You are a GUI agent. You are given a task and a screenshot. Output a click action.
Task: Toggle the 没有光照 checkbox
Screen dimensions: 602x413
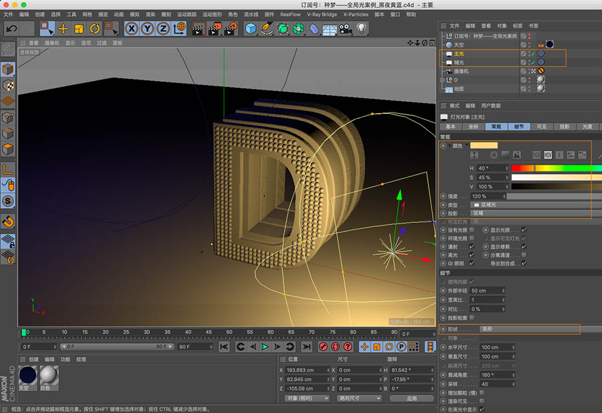click(x=472, y=230)
